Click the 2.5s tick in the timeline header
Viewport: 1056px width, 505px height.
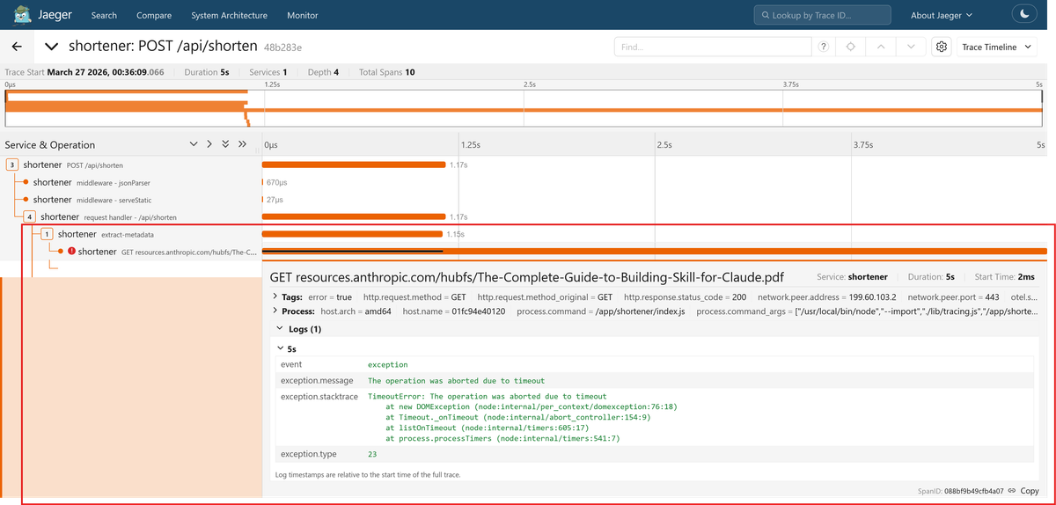pos(664,144)
